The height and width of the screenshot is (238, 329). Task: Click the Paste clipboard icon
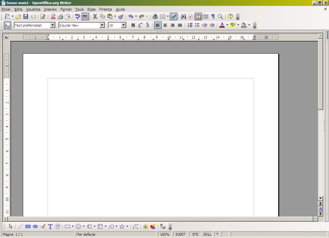click(110, 16)
